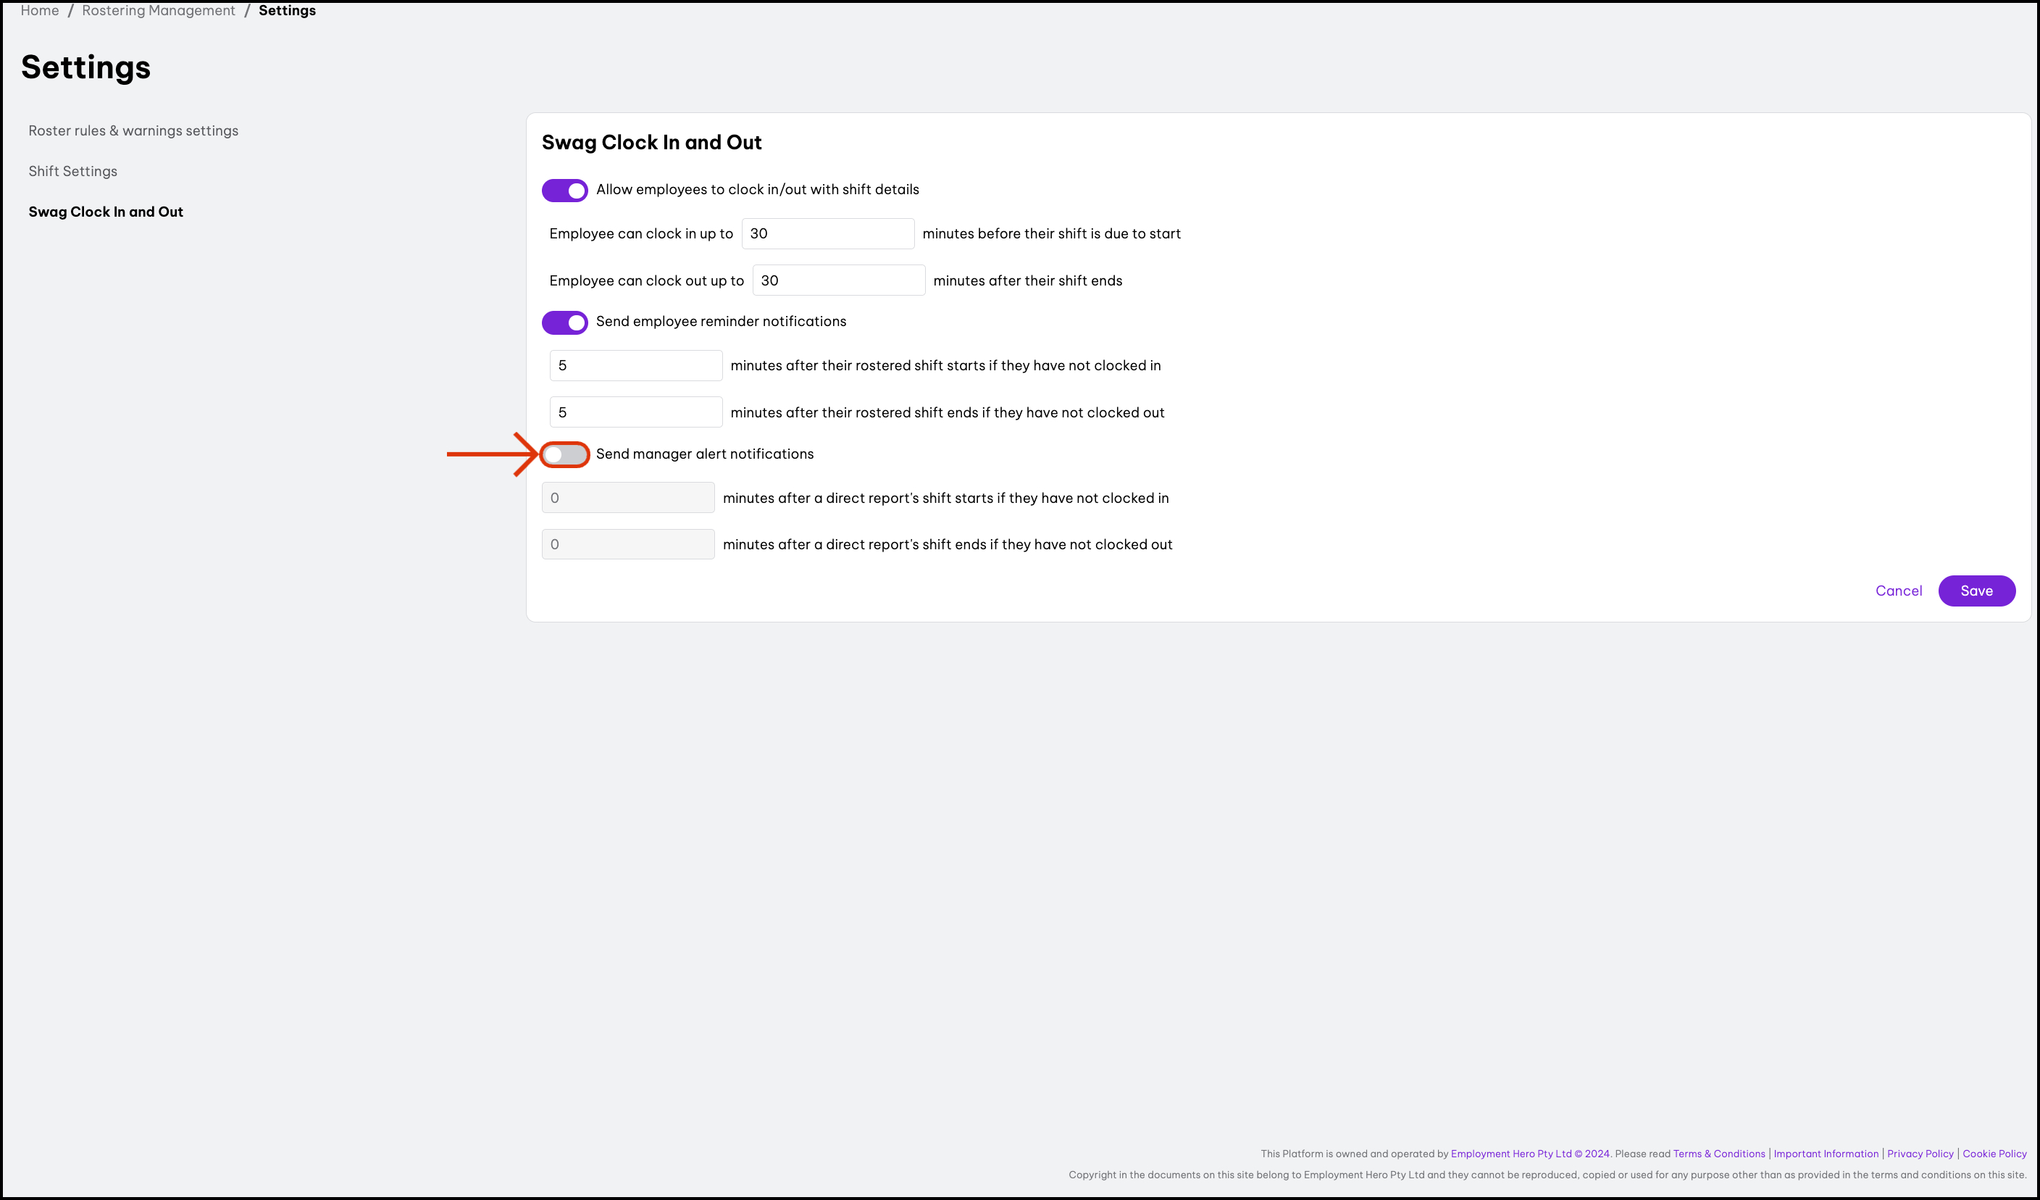Open Roster rules & warnings settings
This screenshot has width=2040, height=1200.
[x=133, y=130]
